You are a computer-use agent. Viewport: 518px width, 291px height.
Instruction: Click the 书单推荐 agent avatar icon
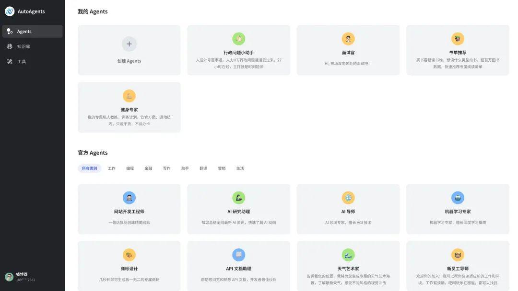458,39
